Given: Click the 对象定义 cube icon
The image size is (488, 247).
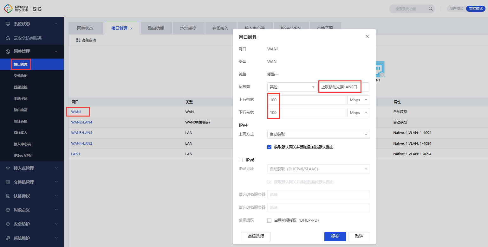Looking at the screenshot, I should point(8,210).
